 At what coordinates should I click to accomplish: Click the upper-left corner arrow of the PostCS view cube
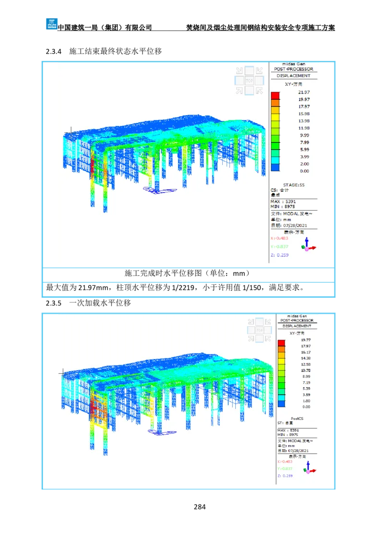click(251, 322)
